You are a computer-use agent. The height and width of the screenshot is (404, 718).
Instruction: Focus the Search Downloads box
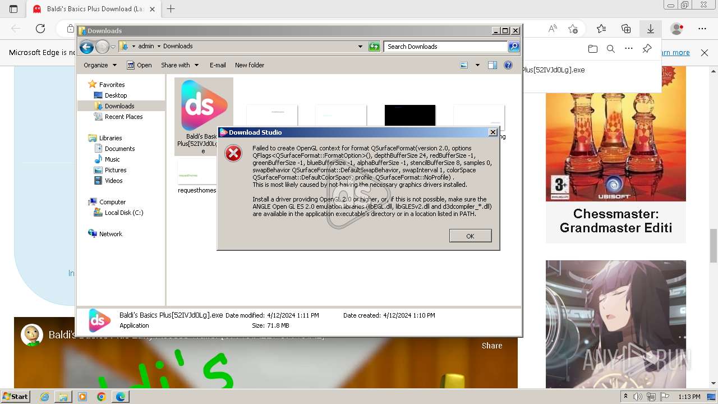click(446, 47)
